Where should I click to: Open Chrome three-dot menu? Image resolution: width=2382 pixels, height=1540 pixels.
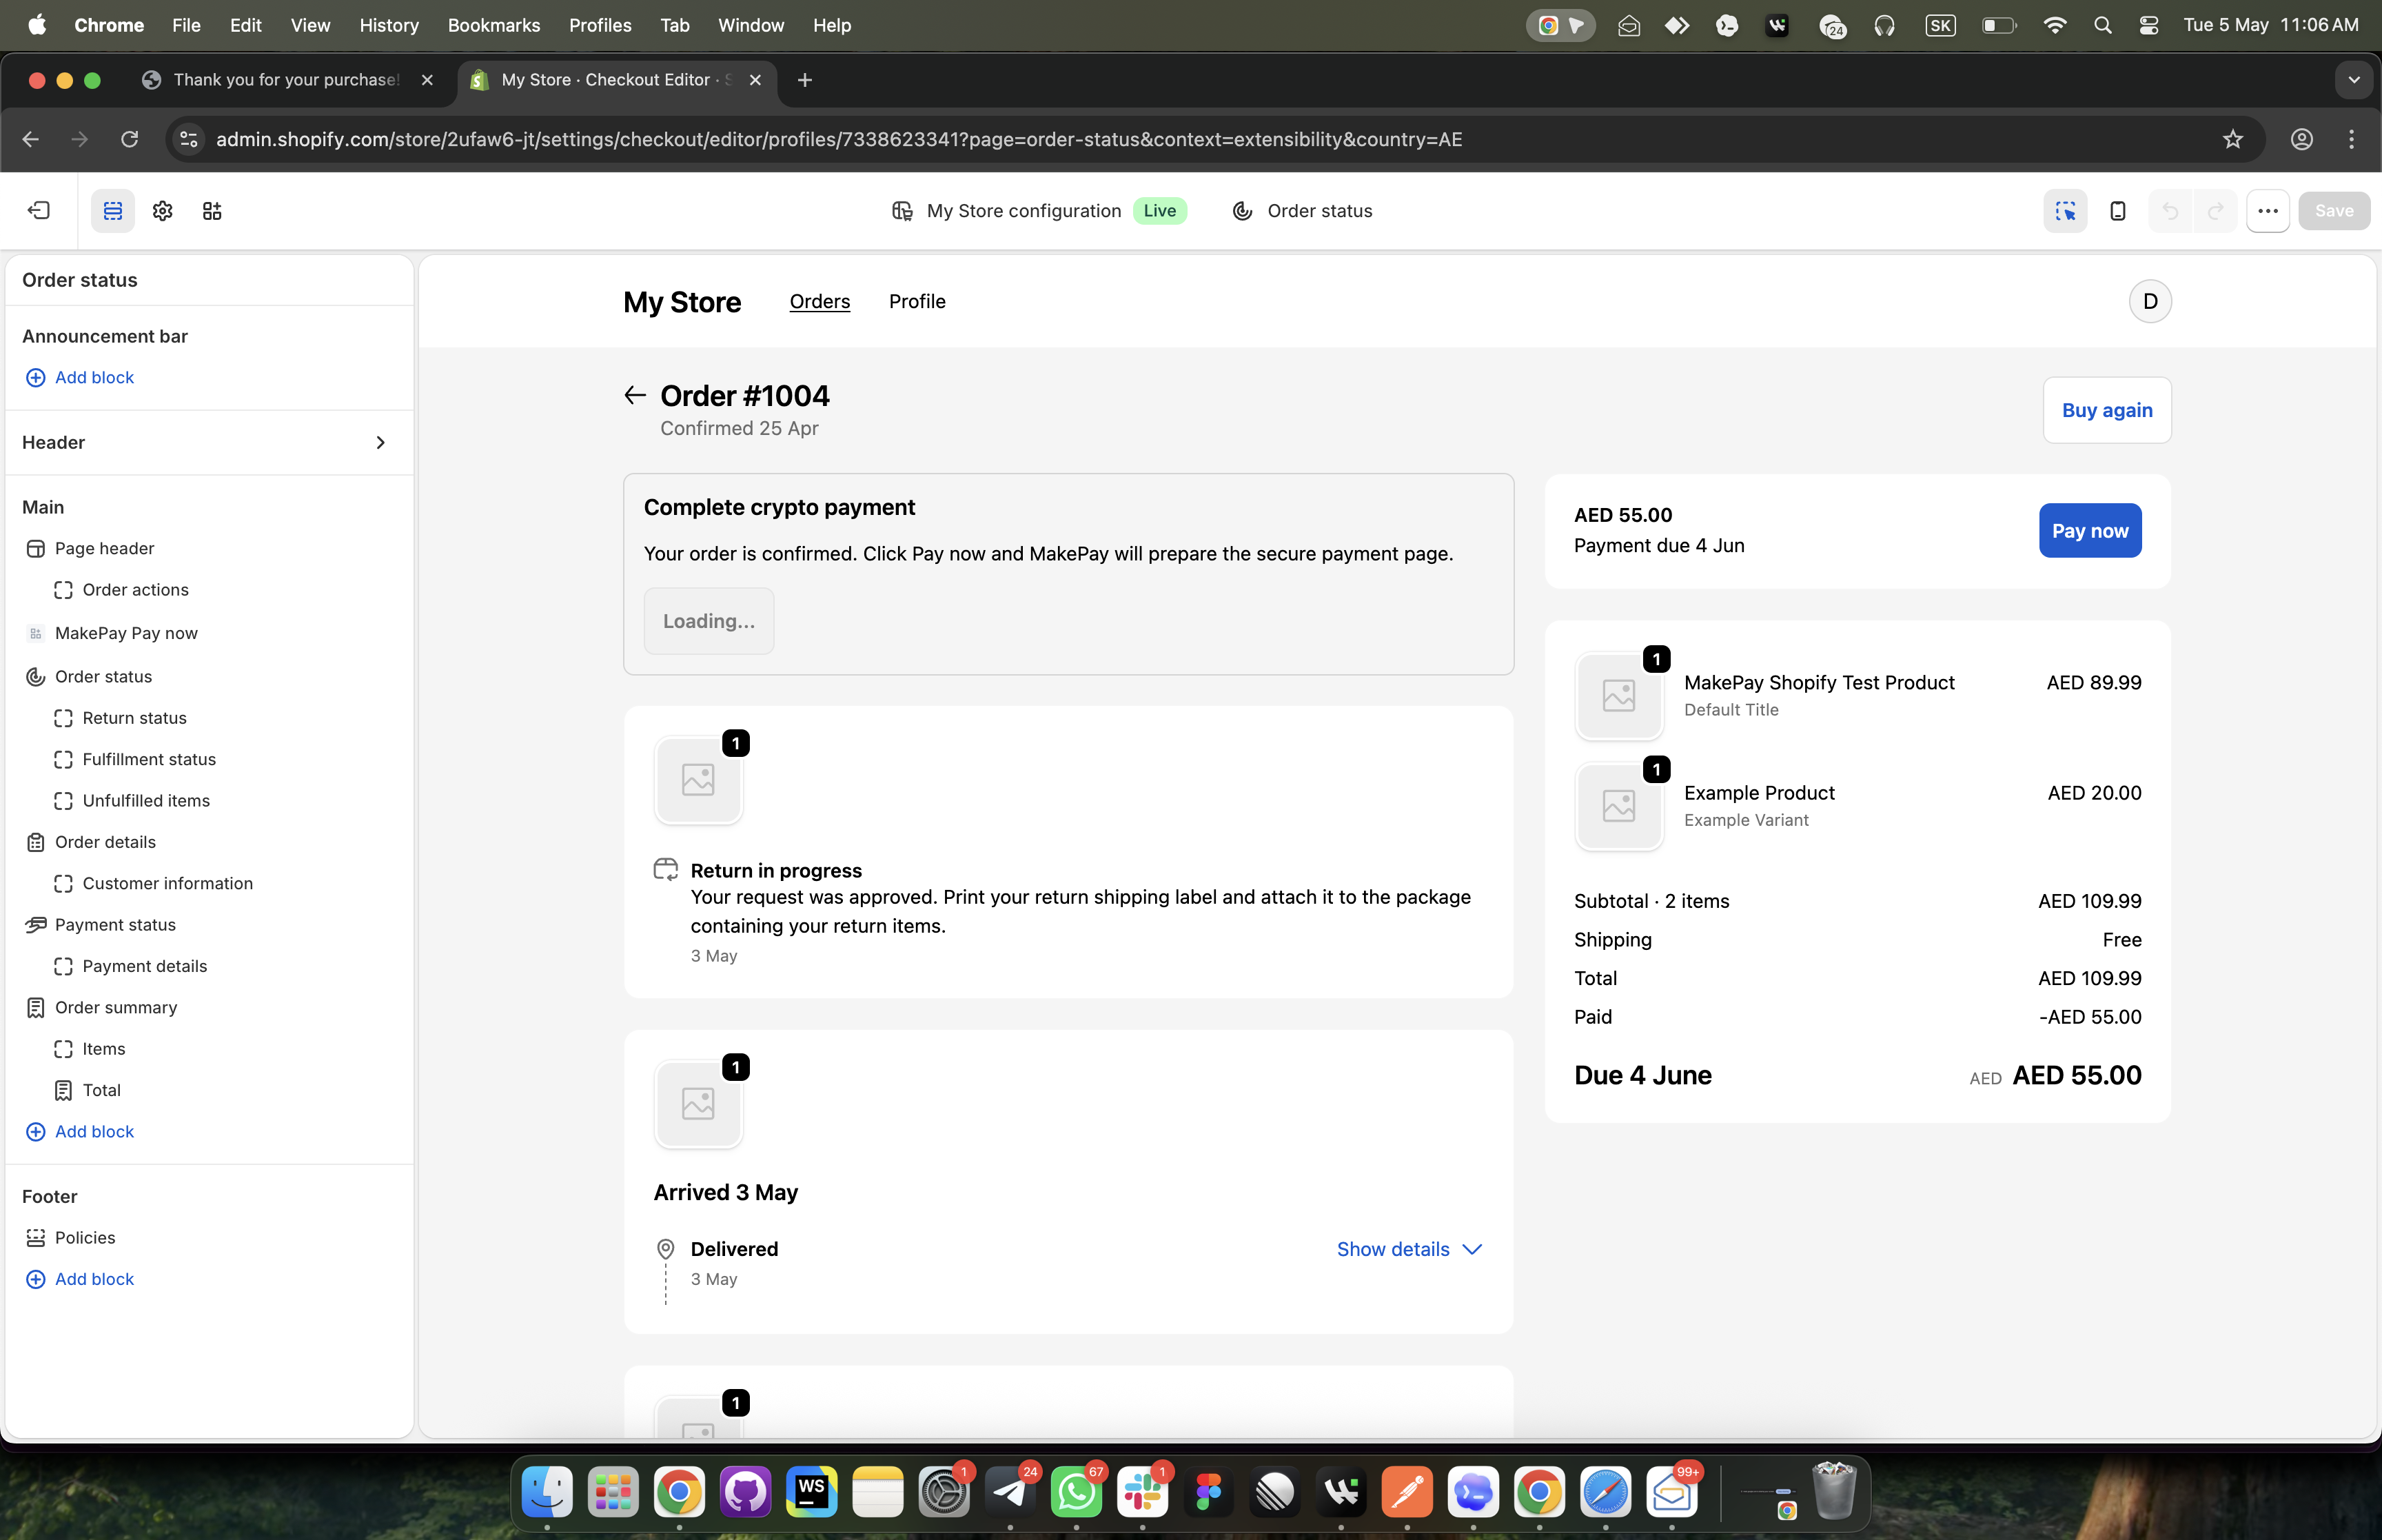click(2351, 139)
